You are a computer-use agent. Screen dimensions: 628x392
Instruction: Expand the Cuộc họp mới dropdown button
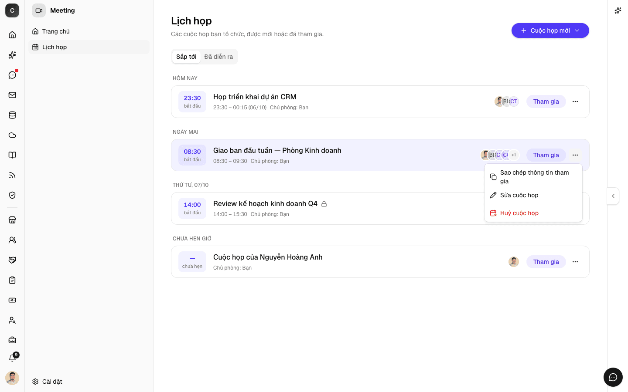tap(550, 30)
